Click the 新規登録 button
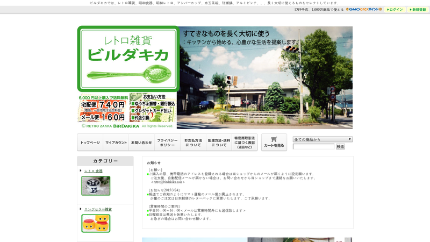430x242 pixels. pos(418,9)
